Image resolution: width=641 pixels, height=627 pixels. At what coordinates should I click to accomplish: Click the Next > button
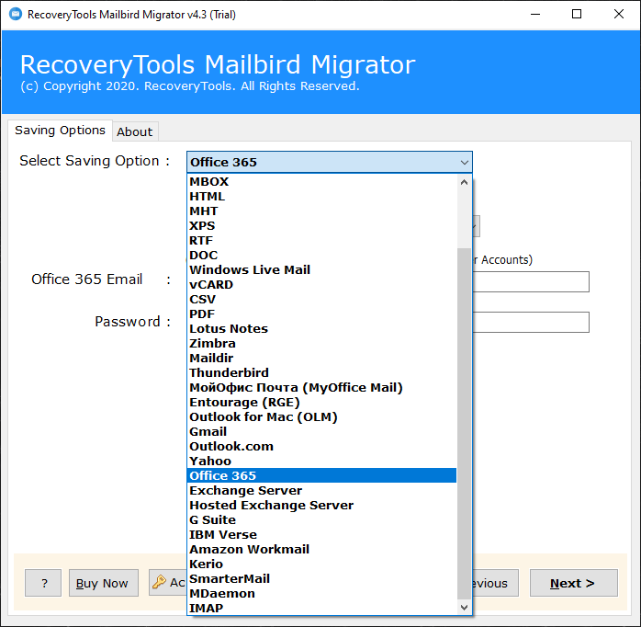pos(574,583)
